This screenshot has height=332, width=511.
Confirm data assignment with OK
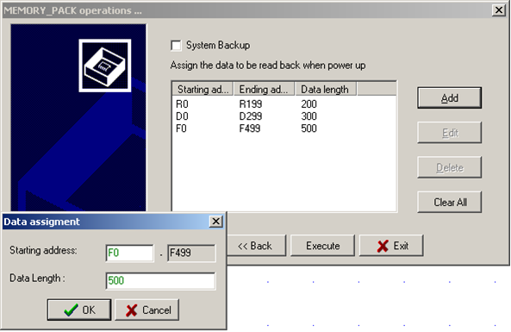tap(79, 310)
